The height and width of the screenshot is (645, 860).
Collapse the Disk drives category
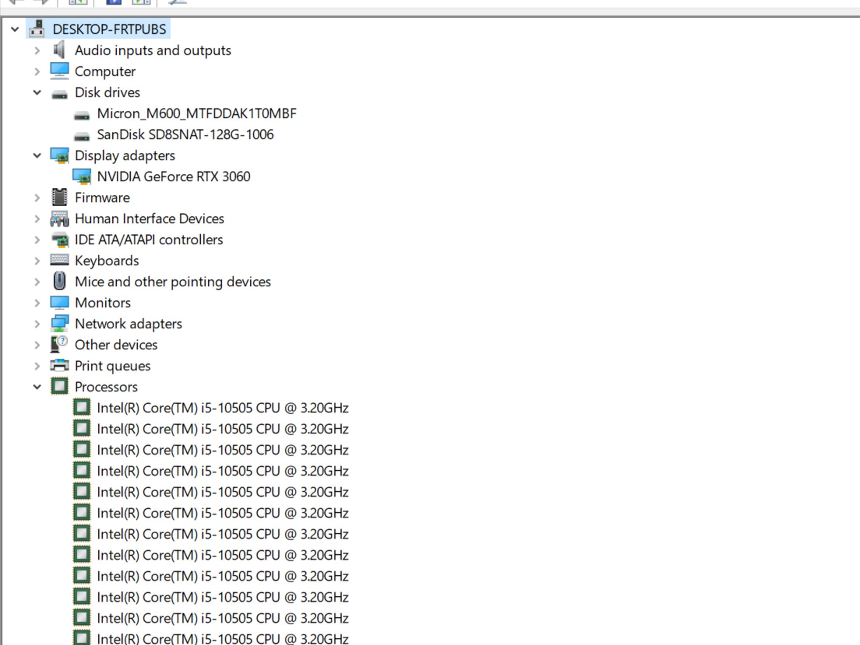coord(37,92)
